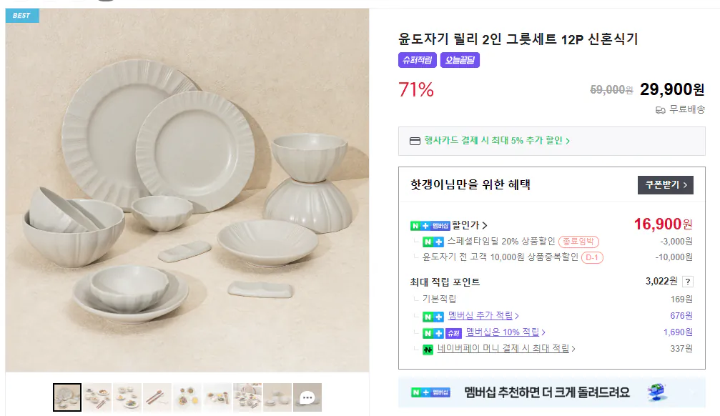This screenshot has height=416, width=720.
Task: Click the 쿠폰받기 button
Action: (x=665, y=184)
